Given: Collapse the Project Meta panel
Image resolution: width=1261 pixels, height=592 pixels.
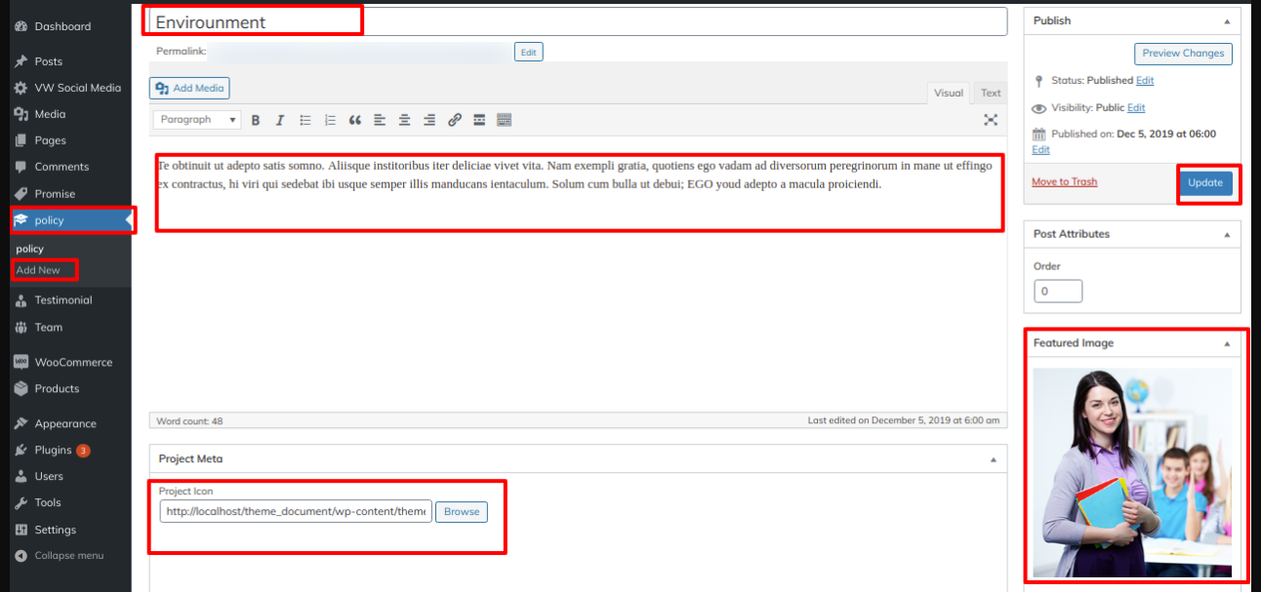Looking at the screenshot, I should click(994, 458).
